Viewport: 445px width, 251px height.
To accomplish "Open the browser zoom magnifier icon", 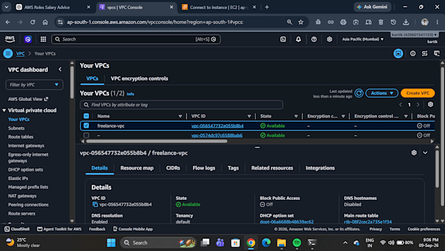I will coord(289,22).
